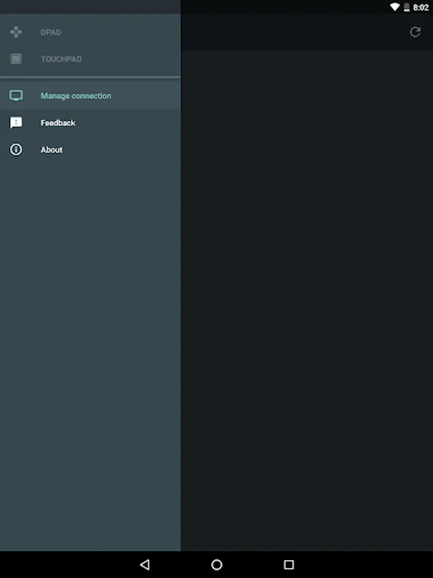
Task: Open the About entry
Action: coord(90,149)
